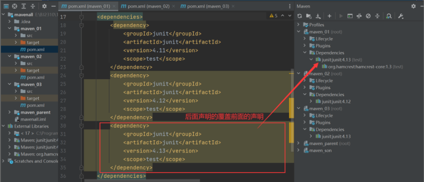Select mavenall.iml file
Image resolution: width=424 pixels, height=182 pixels.
pos(30,119)
